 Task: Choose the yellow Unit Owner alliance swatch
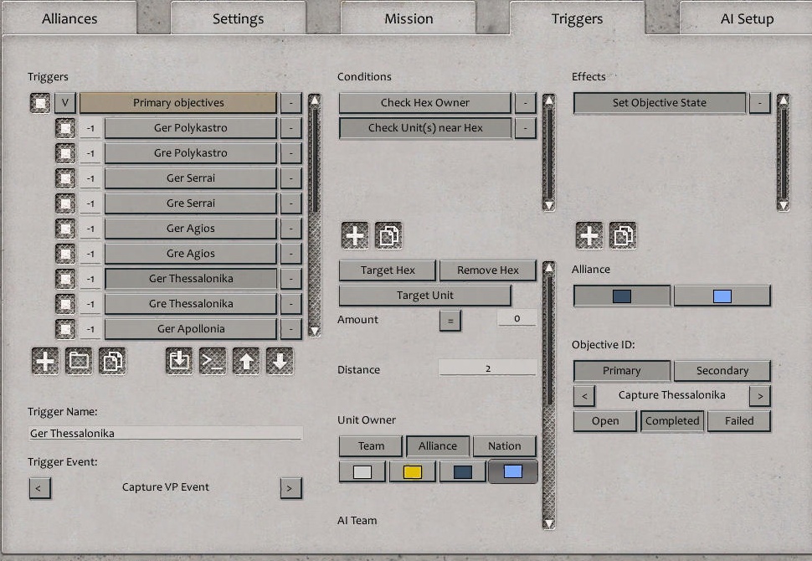412,472
